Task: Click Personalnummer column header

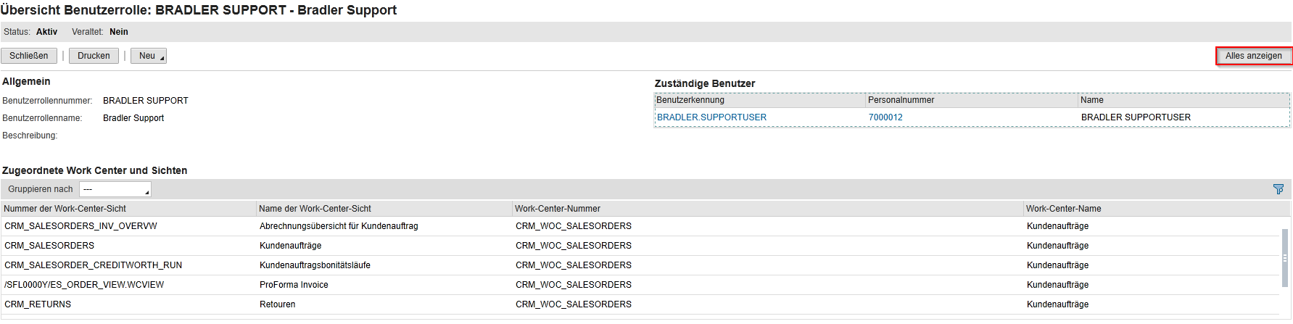Action: coord(972,100)
